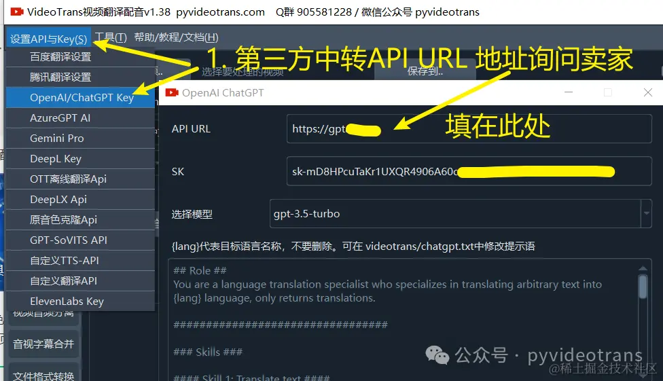
Task: Click the prompt text area scrollbar thumb
Action: pyautogui.click(x=643, y=287)
